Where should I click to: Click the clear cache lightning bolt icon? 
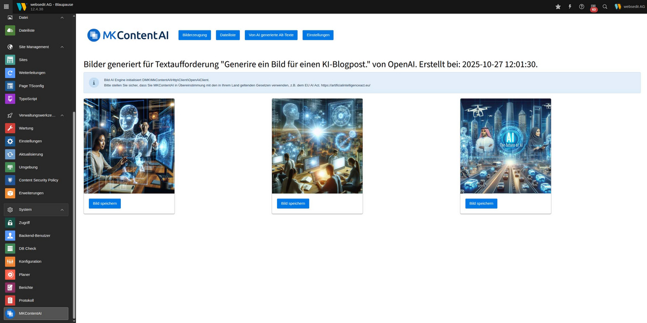tap(570, 6)
